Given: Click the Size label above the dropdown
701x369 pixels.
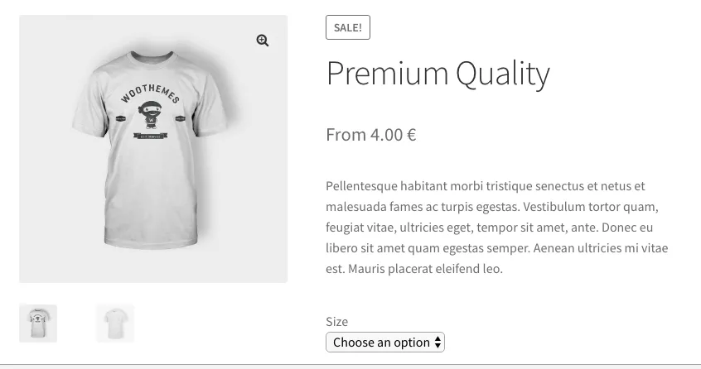Looking at the screenshot, I should coord(336,321).
